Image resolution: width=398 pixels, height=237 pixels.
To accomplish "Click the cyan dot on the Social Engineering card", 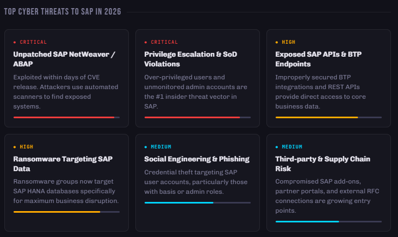I will 146,147.
